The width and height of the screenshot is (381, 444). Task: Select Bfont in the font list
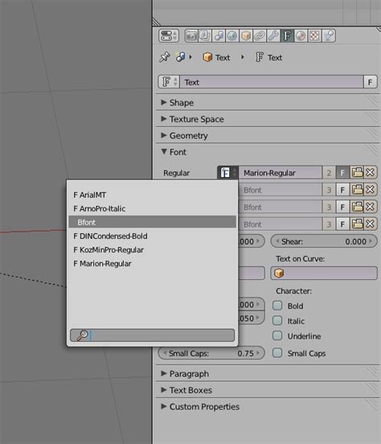(152, 222)
